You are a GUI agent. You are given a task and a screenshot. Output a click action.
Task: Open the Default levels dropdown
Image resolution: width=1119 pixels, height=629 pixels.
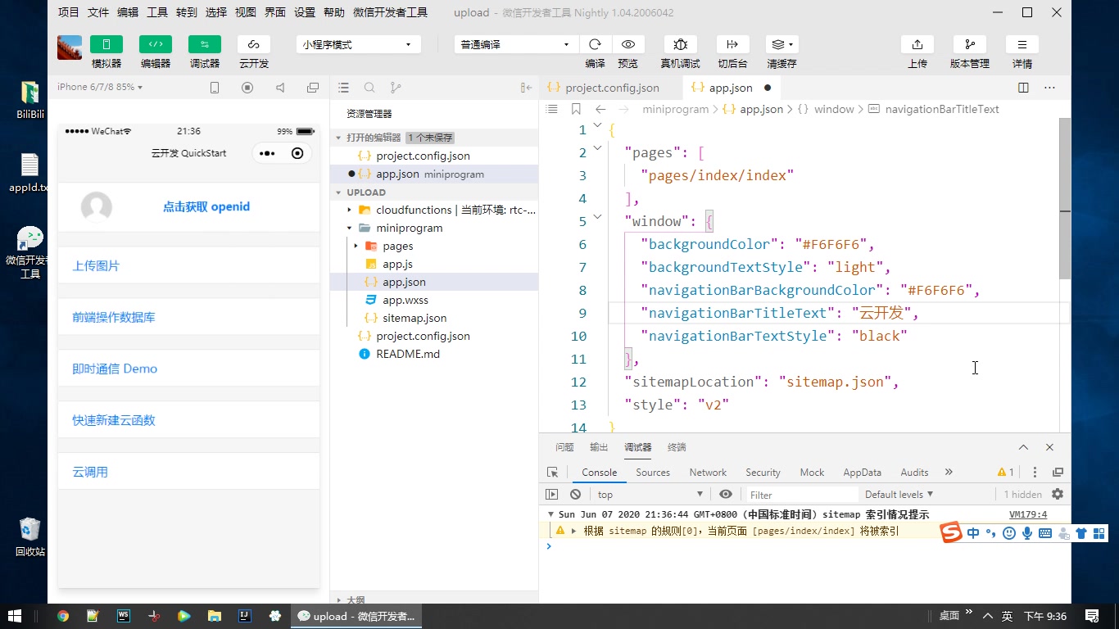(x=899, y=494)
